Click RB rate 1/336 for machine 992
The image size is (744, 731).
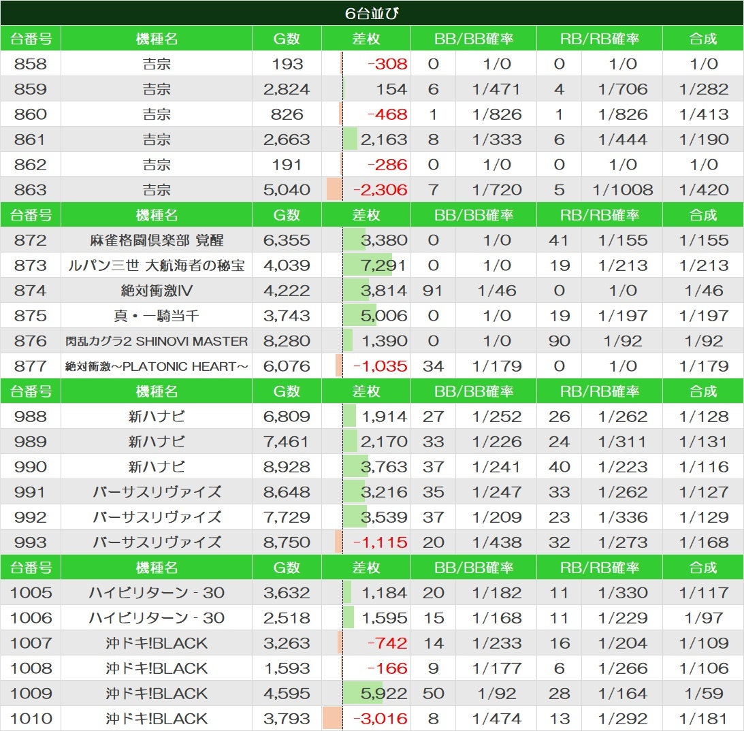point(623,517)
